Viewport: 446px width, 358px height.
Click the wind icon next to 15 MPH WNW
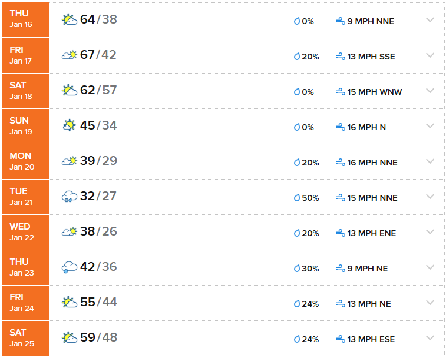pyautogui.click(x=340, y=92)
